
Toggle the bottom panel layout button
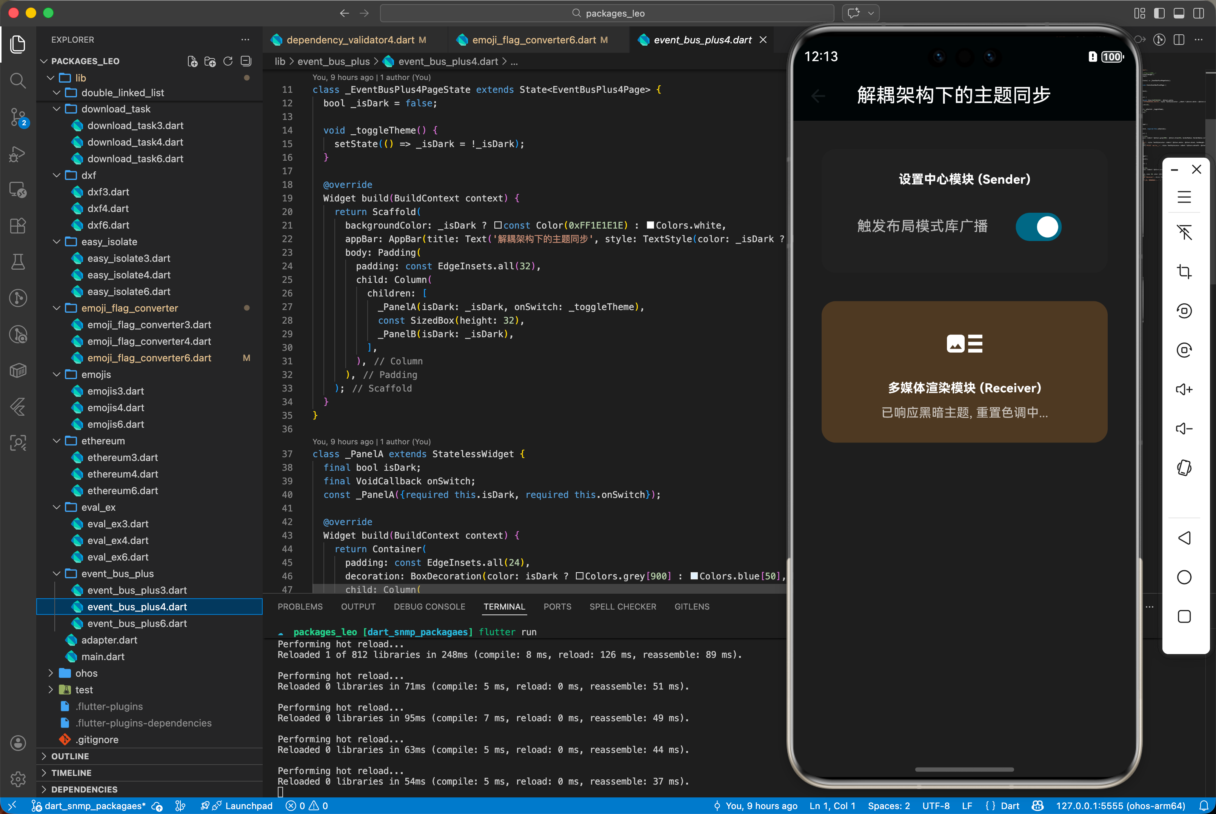pyautogui.click(x=1179, y=13)
